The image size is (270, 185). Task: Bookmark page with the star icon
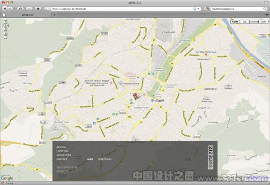195,9
